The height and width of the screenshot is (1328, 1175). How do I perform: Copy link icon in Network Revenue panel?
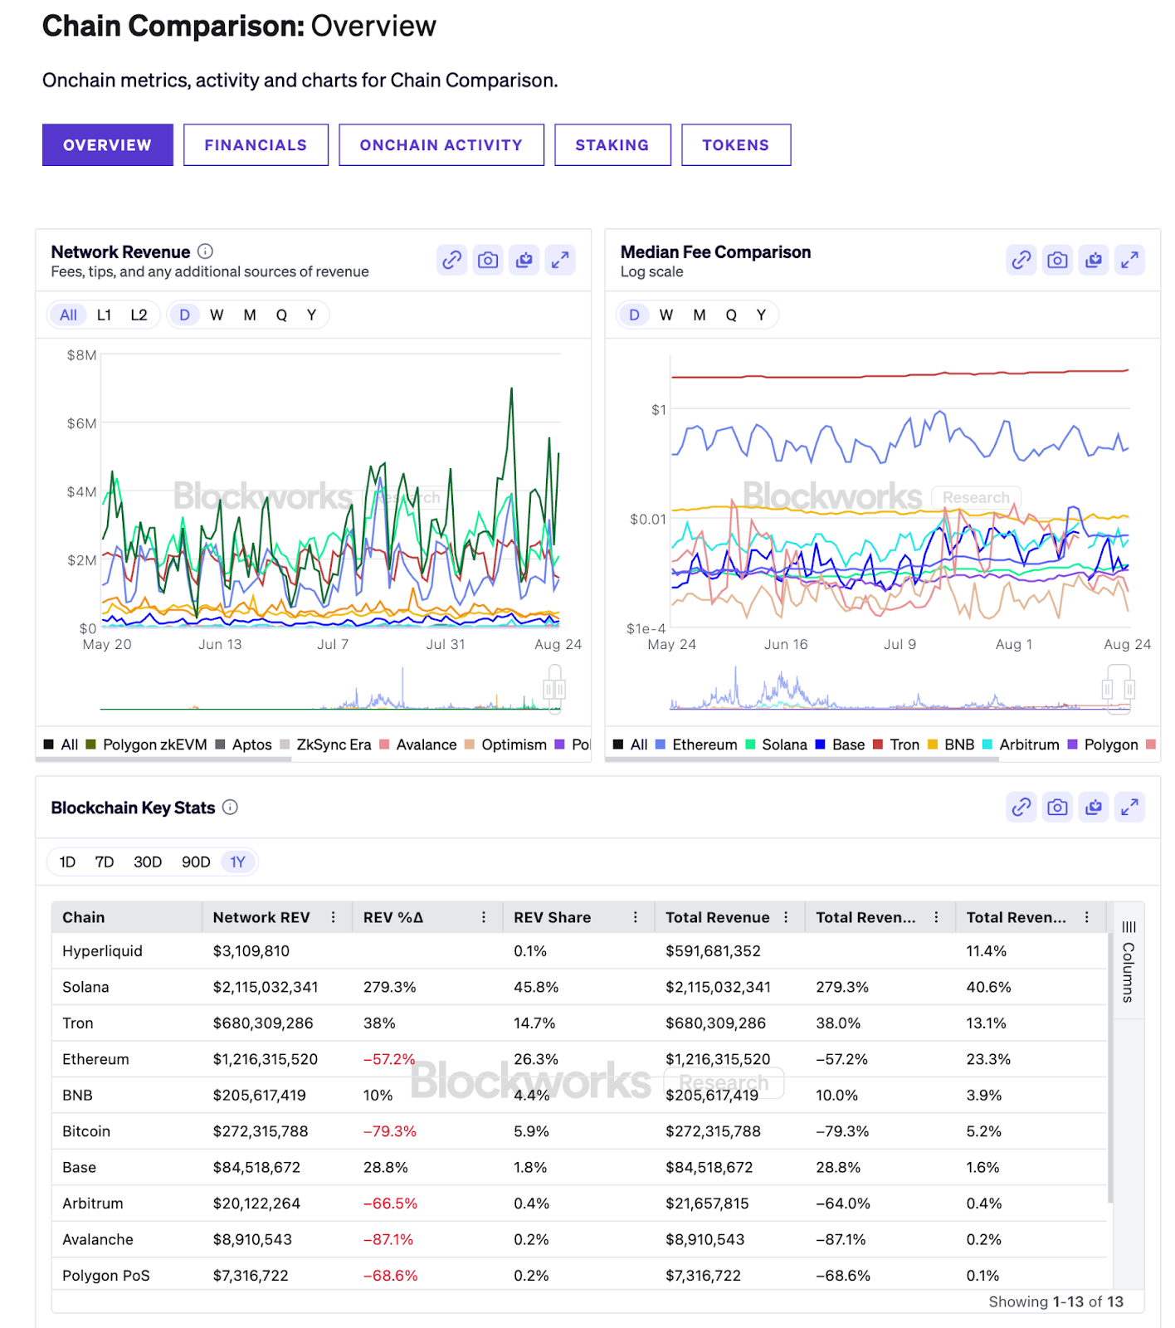pyautogui.click(x=451, y=261)
